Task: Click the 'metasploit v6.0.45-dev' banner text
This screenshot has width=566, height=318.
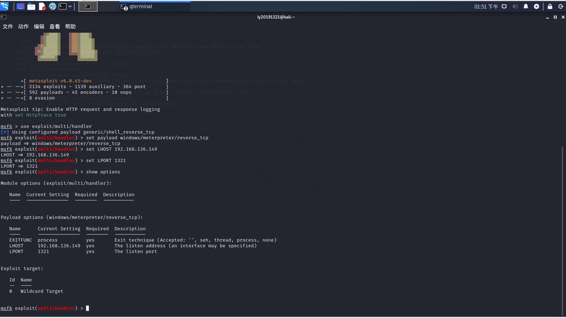Action: point(60,81)
